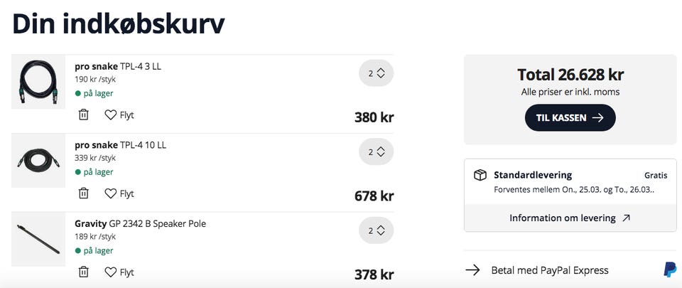682x288 pixels.
Task: Proceed with TIL KASSEN button
Action: point(570,118)
